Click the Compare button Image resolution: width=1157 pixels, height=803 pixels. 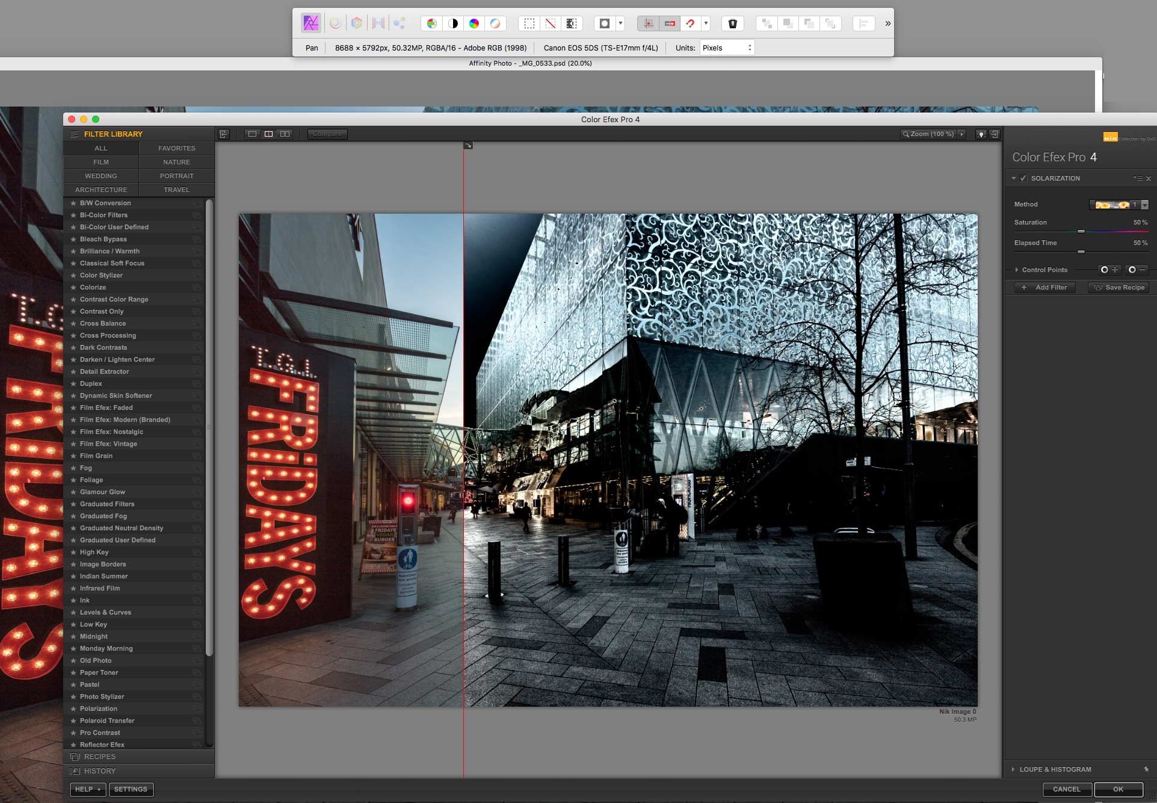pyautogui.click(x=327, y=134)
